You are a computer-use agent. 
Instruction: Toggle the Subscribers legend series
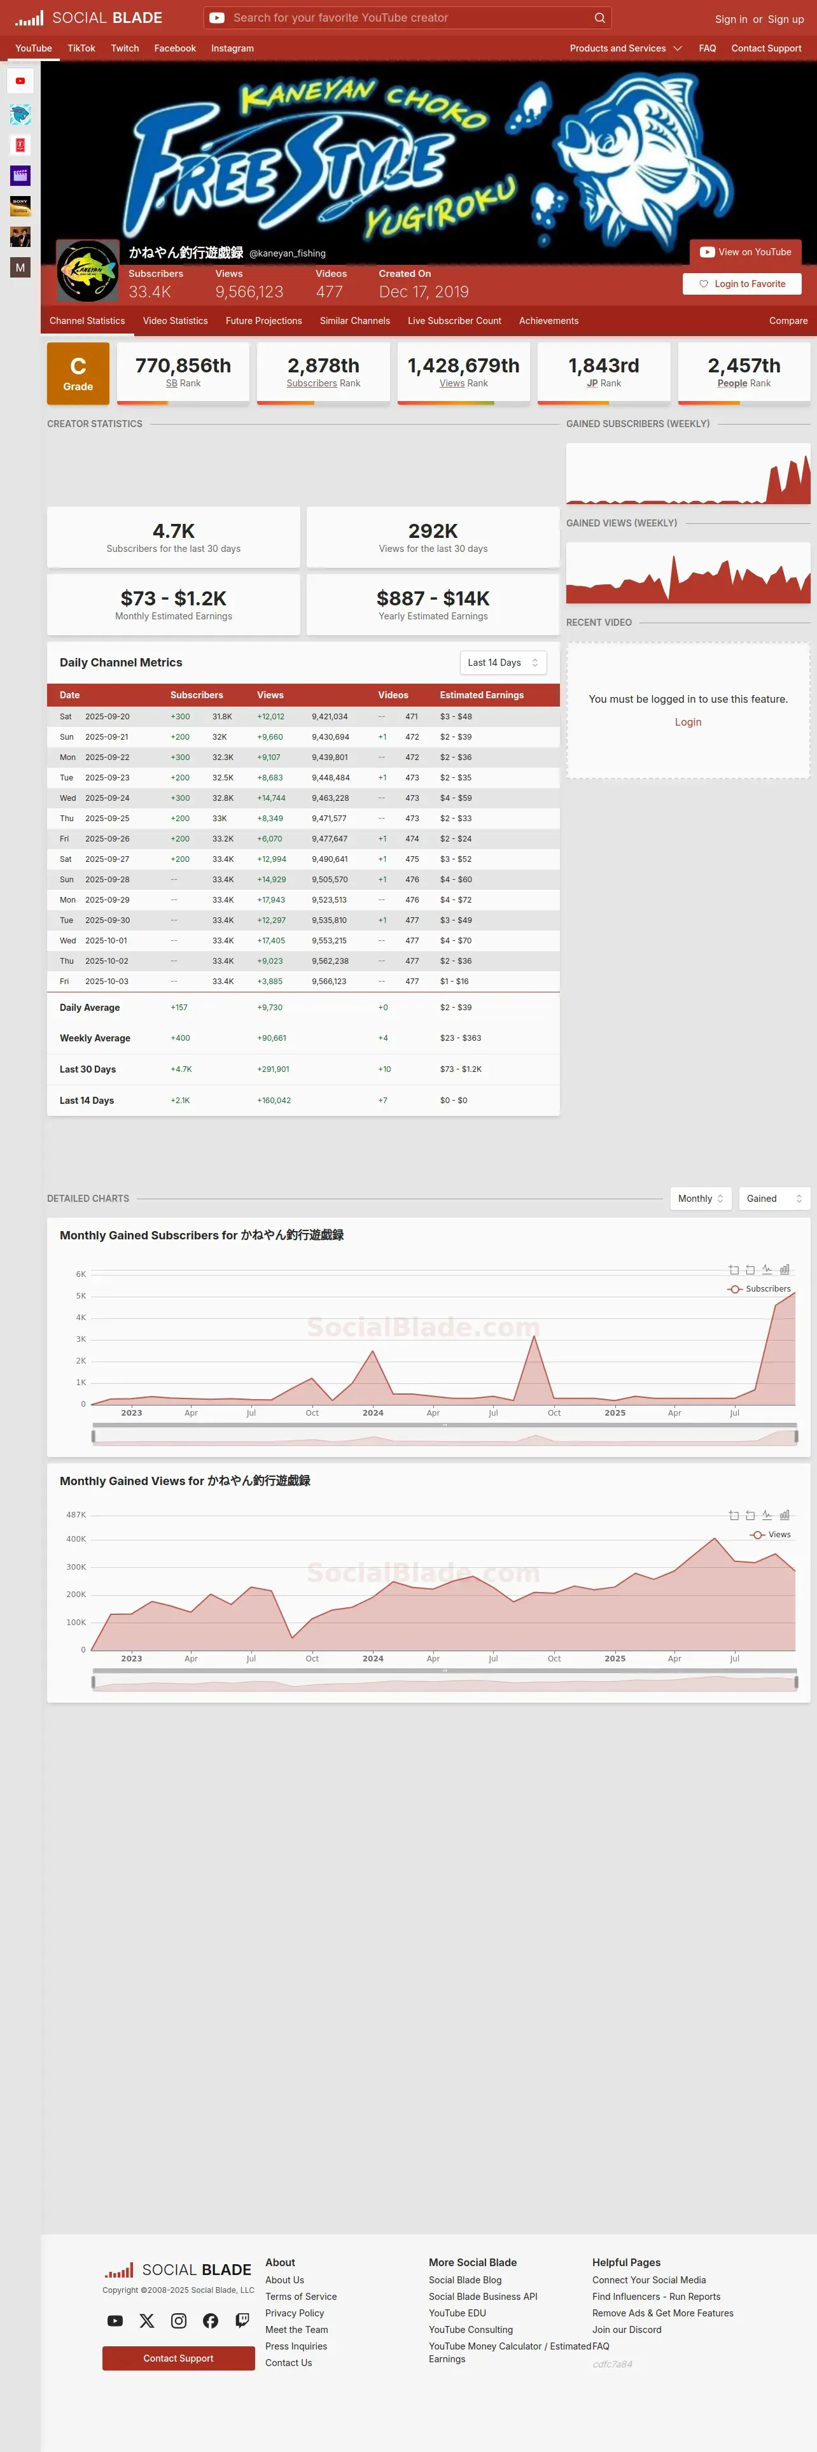[759, 1289]
